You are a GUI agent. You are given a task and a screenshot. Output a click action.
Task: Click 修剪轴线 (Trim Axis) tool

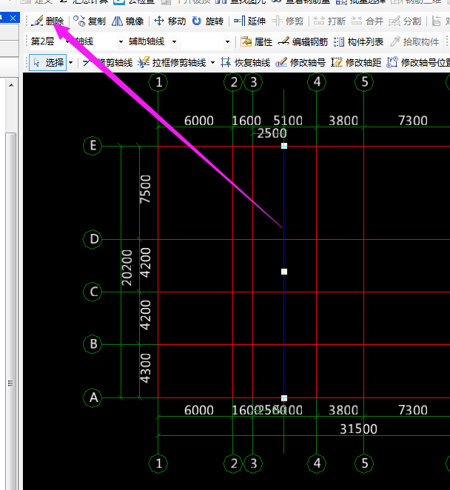pos(107,62)
